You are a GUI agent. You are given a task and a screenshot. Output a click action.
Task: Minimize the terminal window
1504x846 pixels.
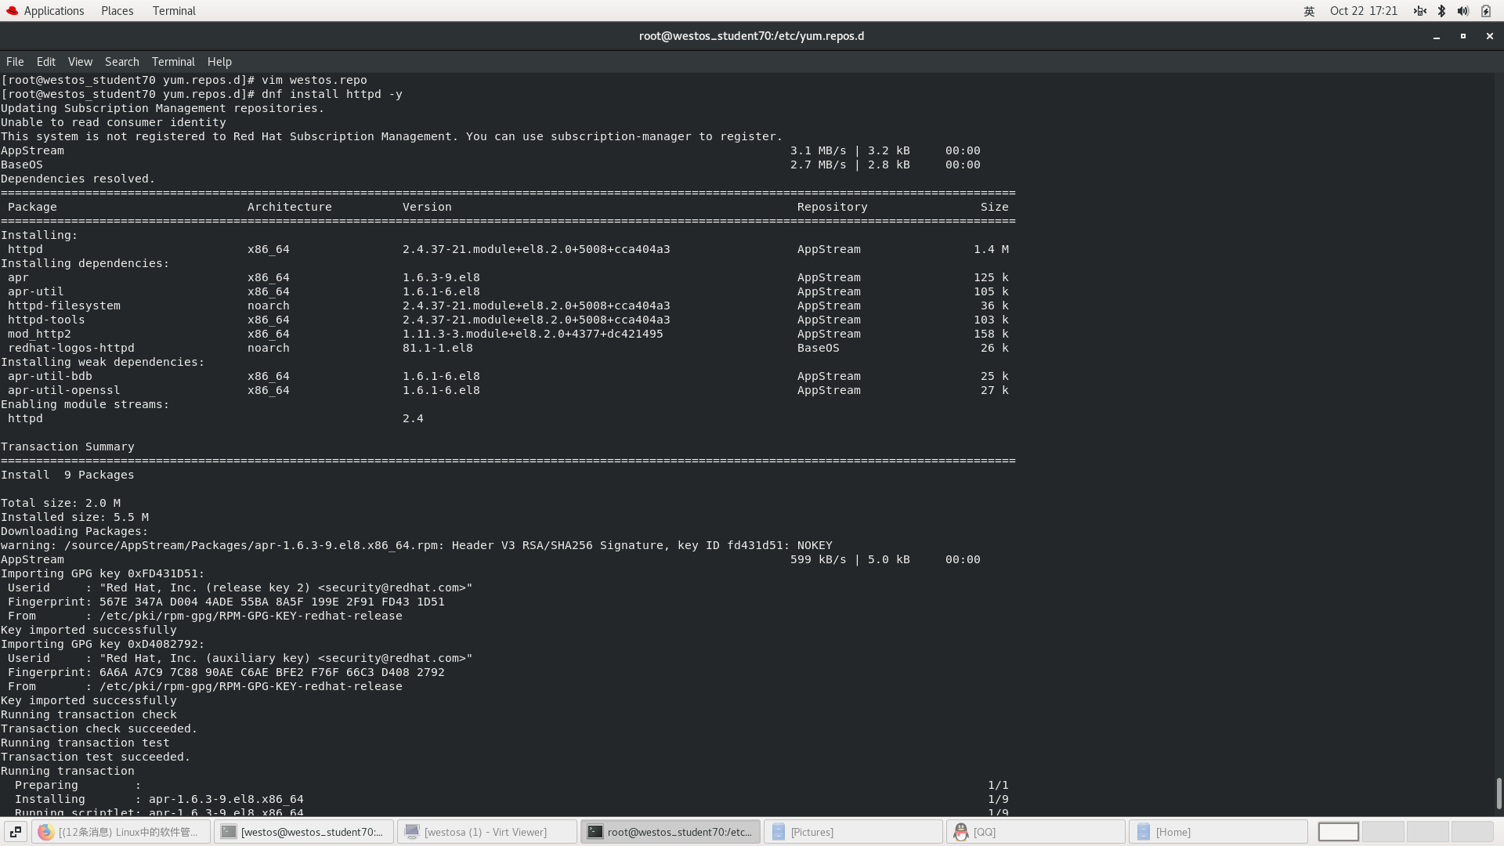1437,36
